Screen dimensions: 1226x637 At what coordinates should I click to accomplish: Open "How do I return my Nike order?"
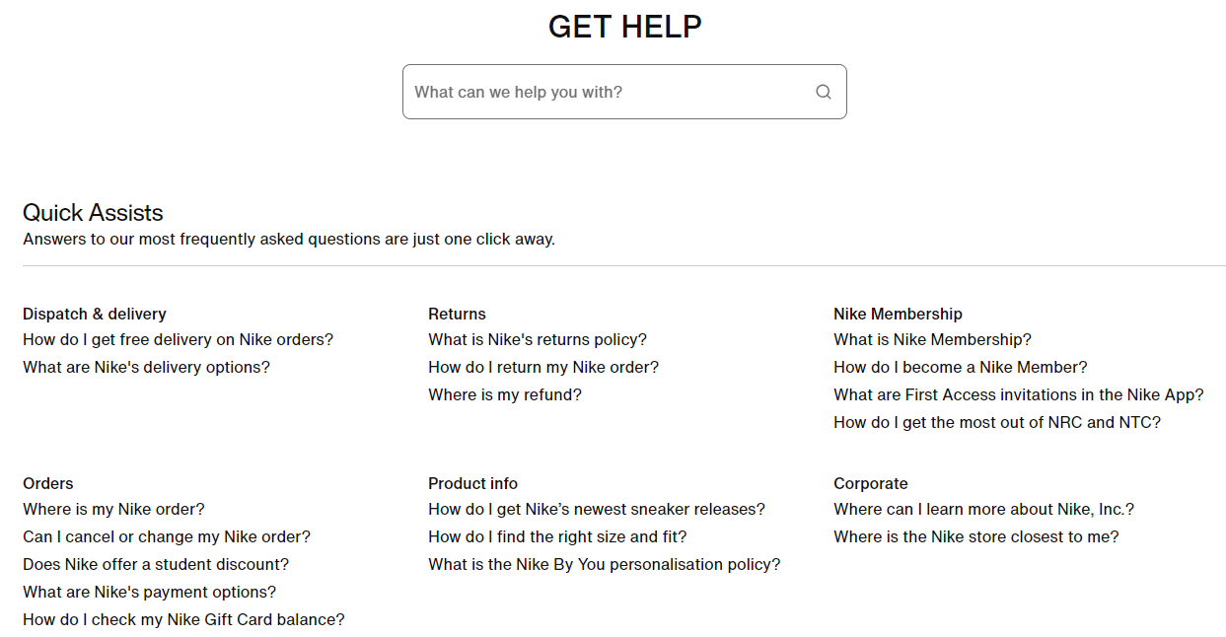click(543, 367)
